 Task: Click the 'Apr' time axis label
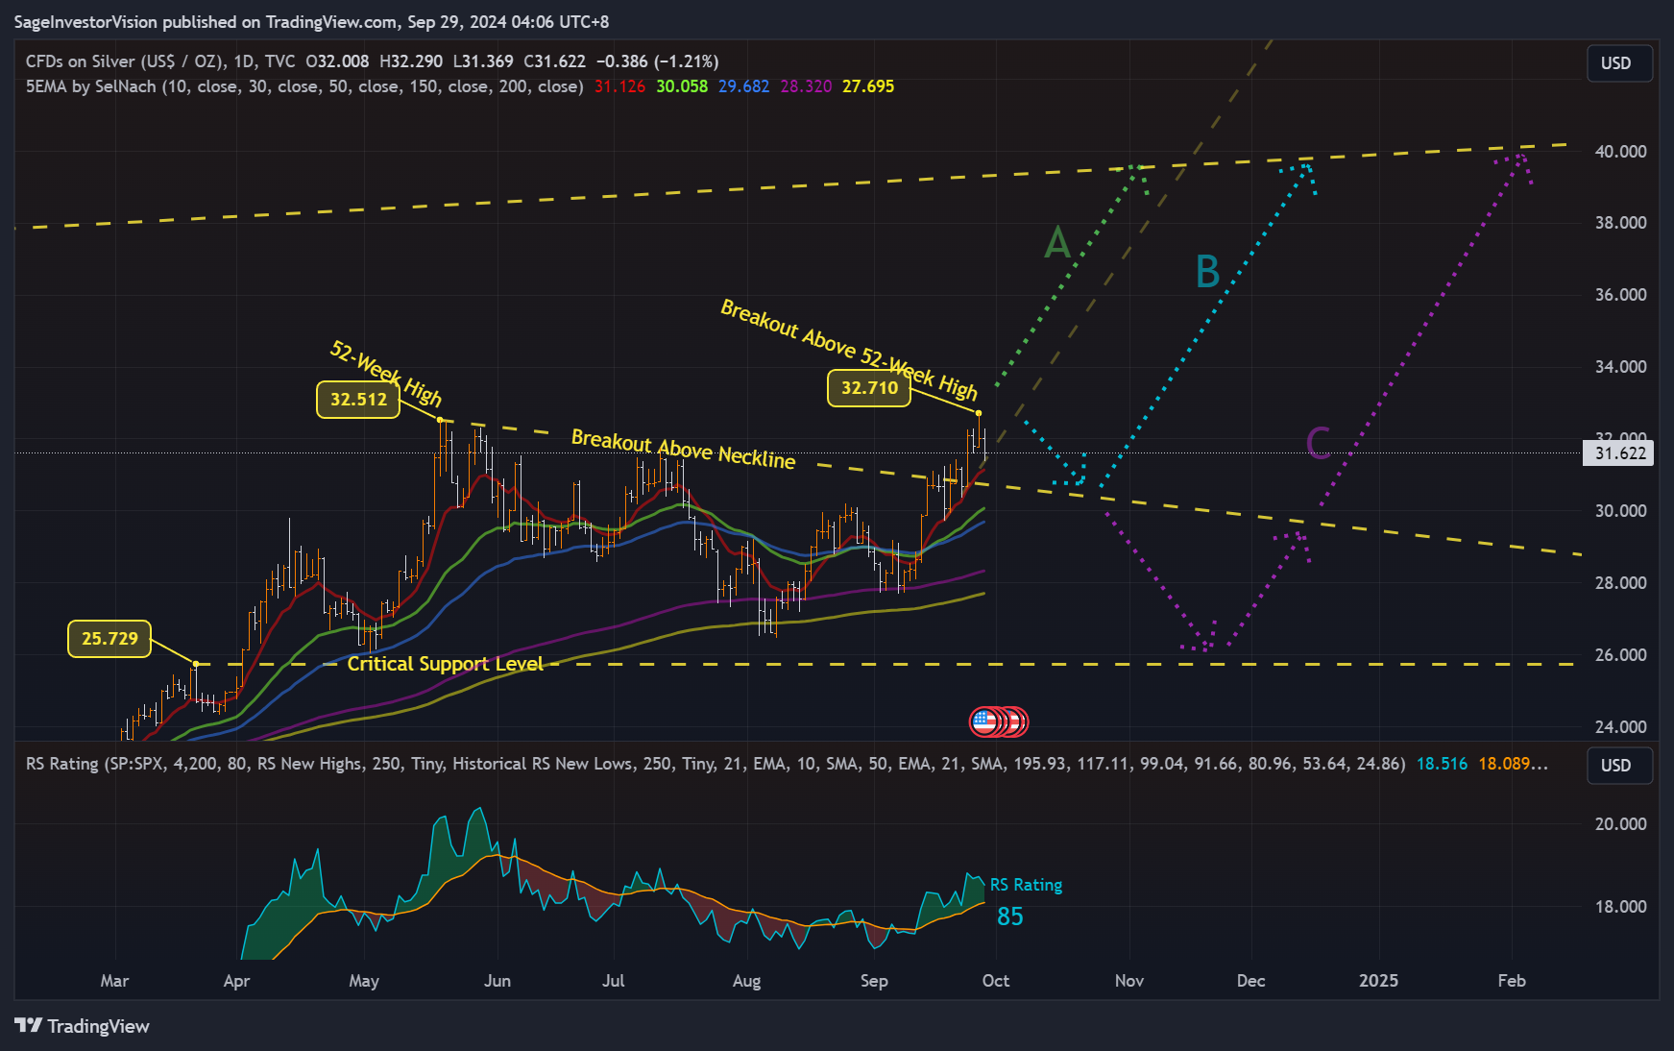[x=236, y=981]
